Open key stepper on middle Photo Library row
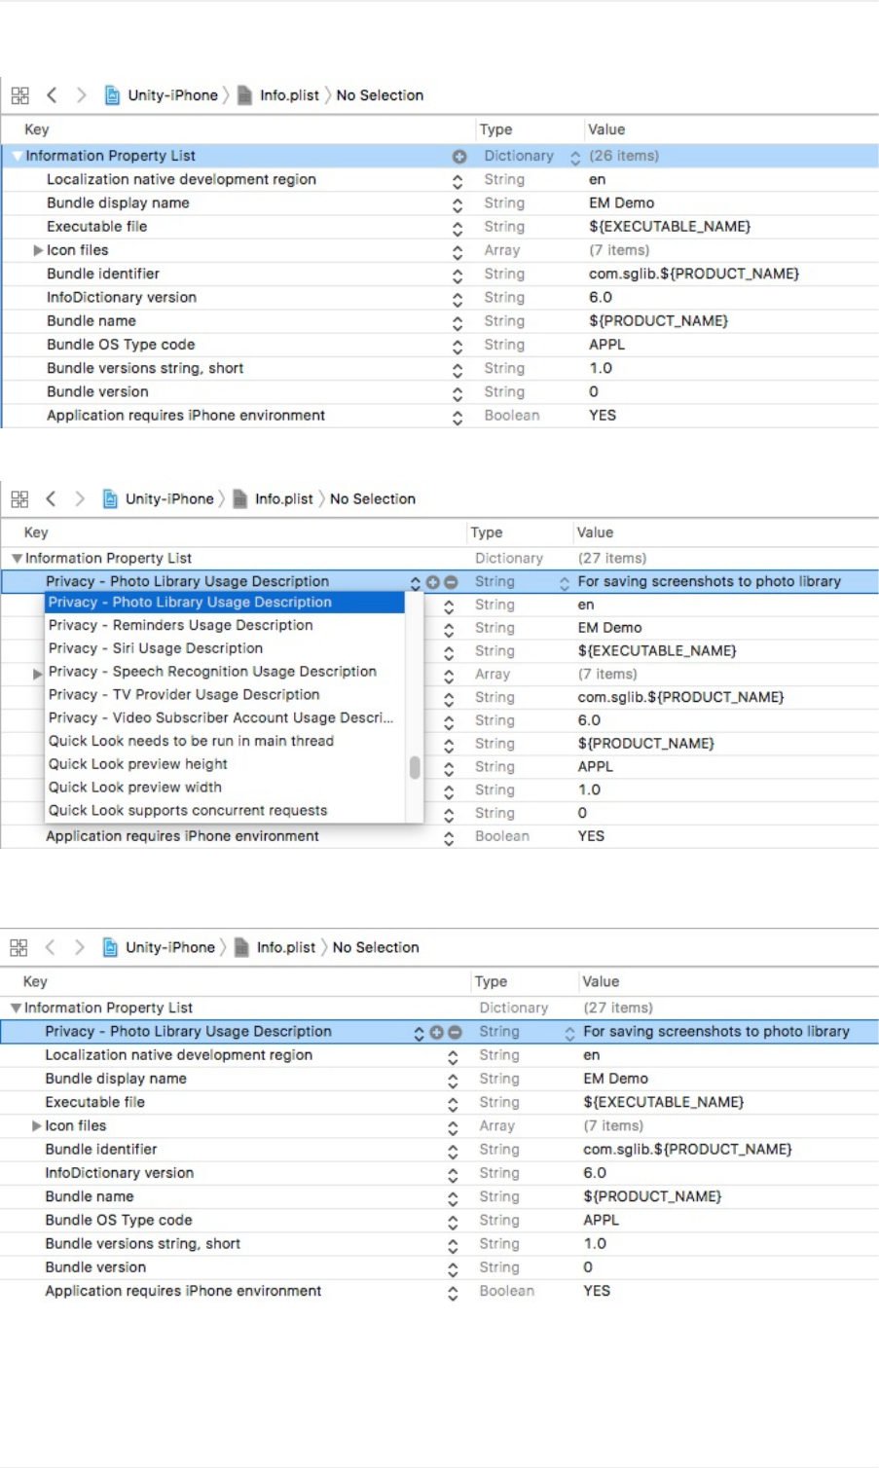Image resolution: width=879 pixels, height=1468 pixels. coord(416,582)
